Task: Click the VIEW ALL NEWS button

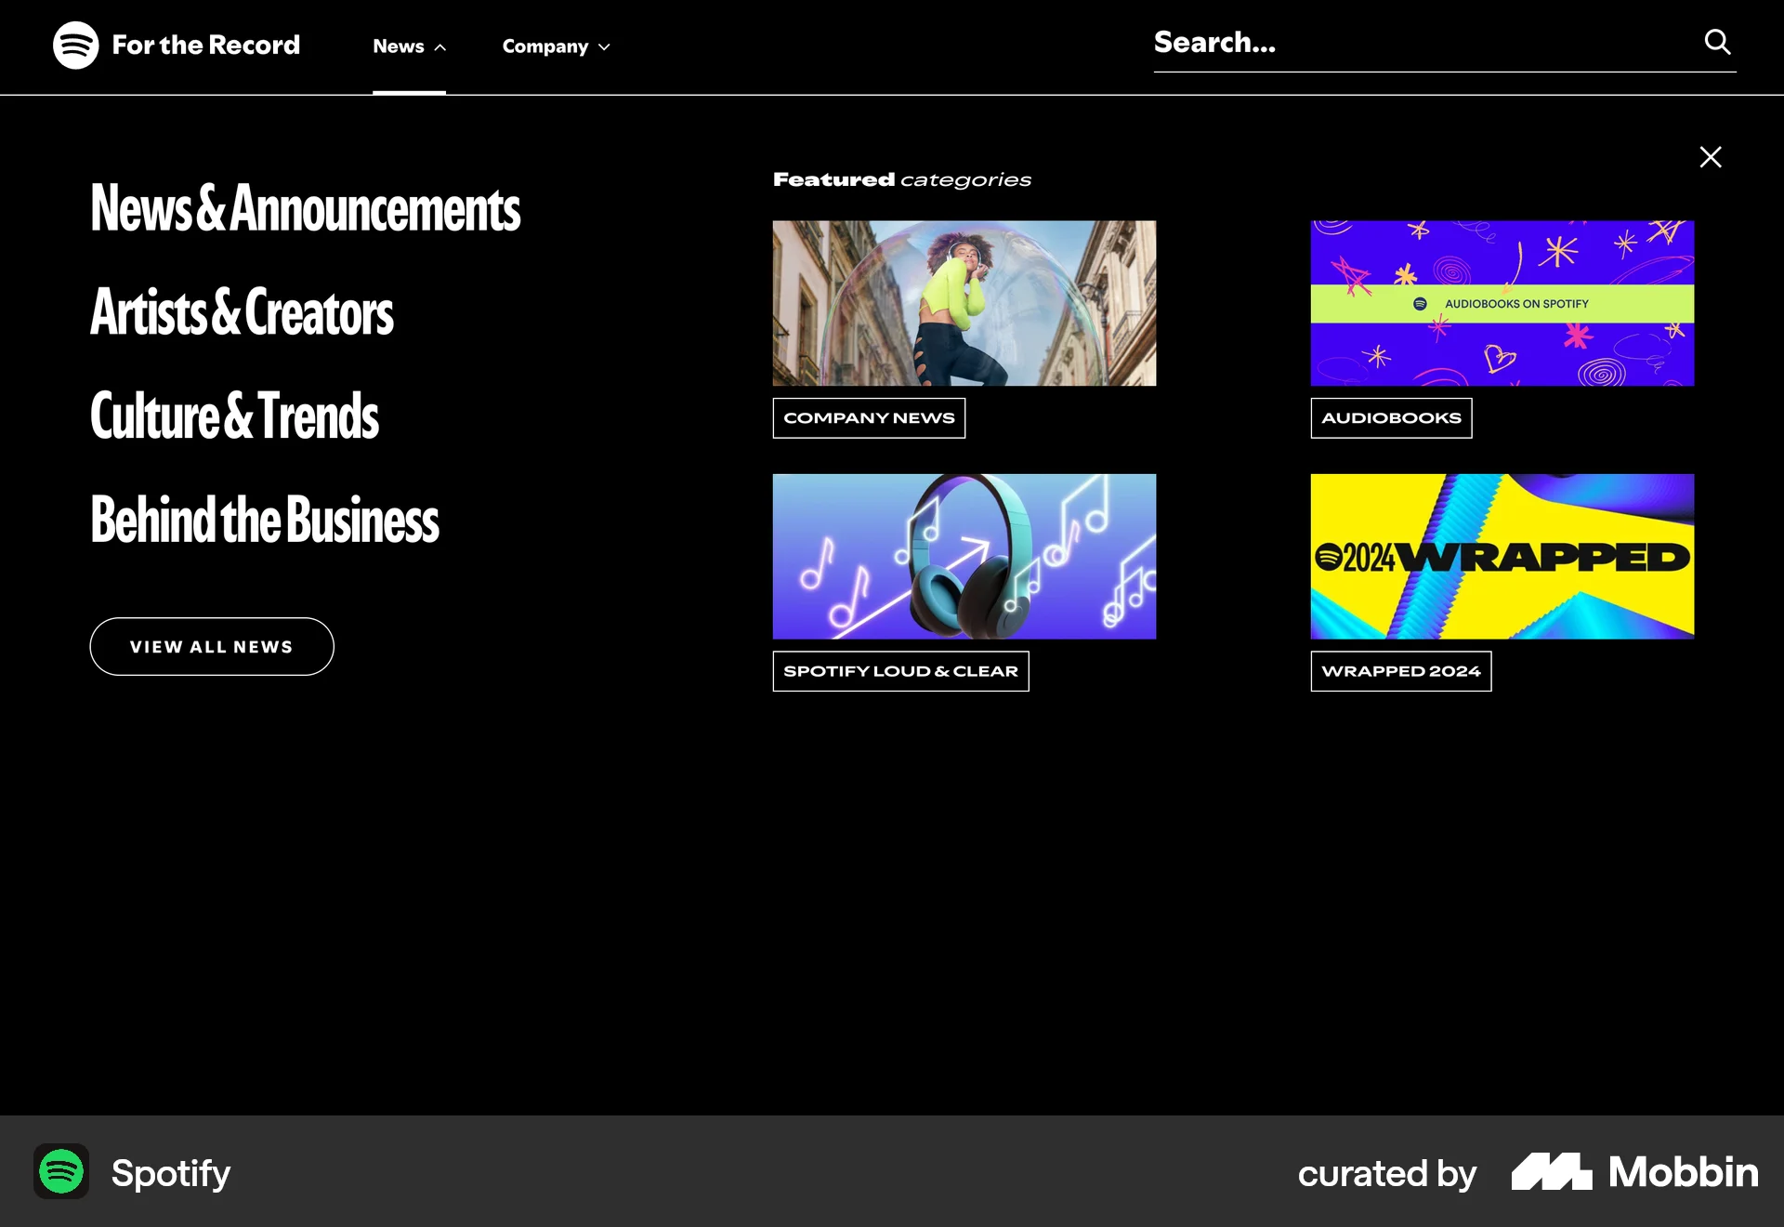Action: (211, 646)
